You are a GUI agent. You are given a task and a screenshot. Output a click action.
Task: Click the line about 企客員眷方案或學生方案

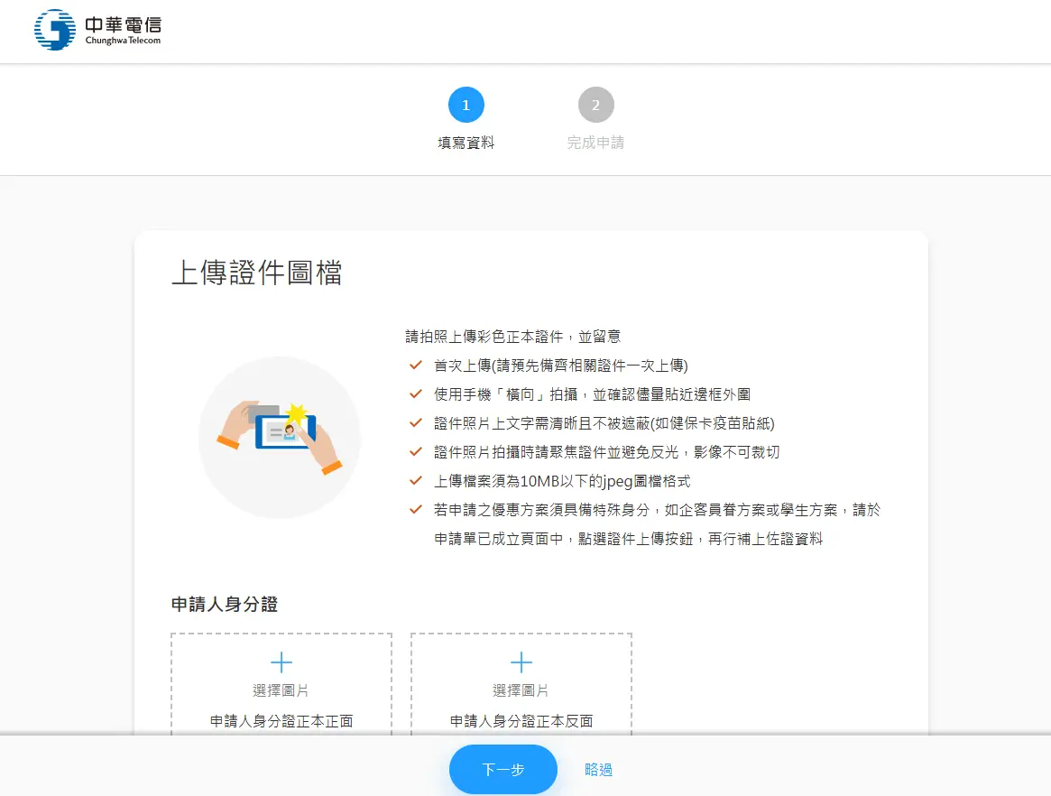click(657, 523)
